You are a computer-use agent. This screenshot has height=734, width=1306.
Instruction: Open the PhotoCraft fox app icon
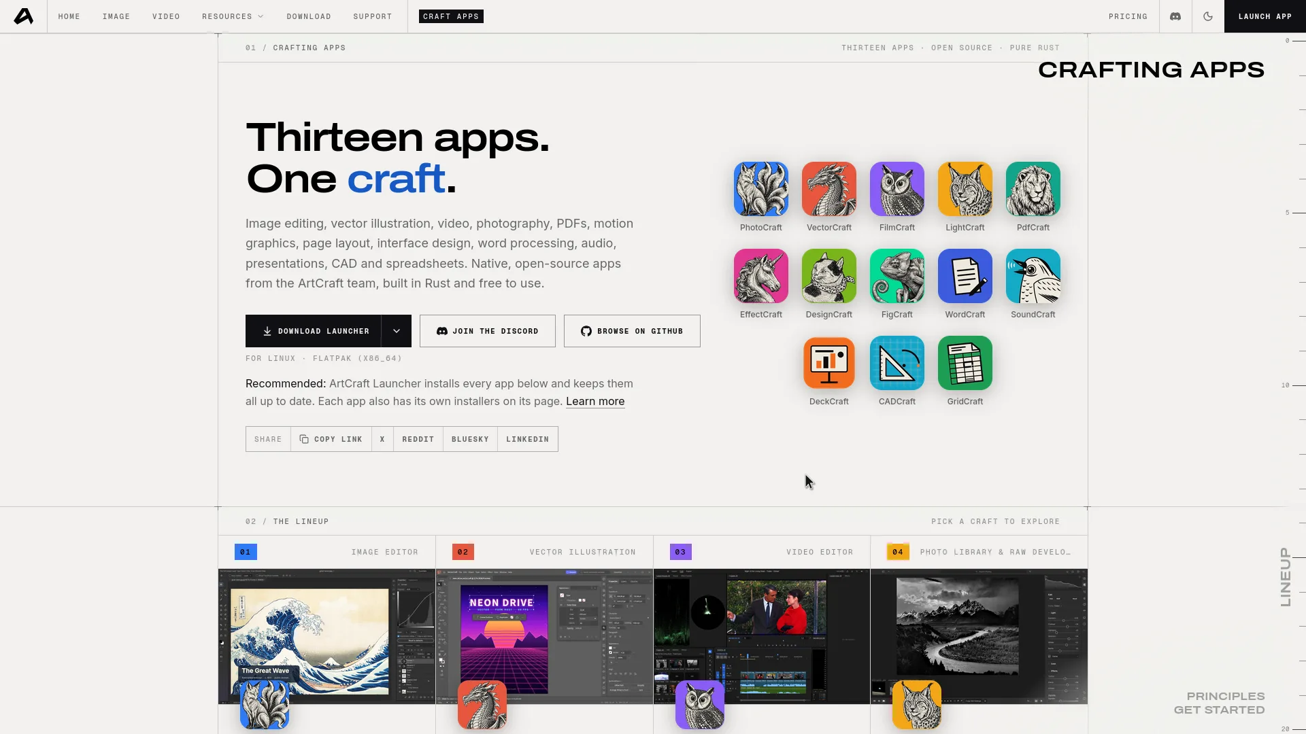pyautogui.click(x=760, y=189)
